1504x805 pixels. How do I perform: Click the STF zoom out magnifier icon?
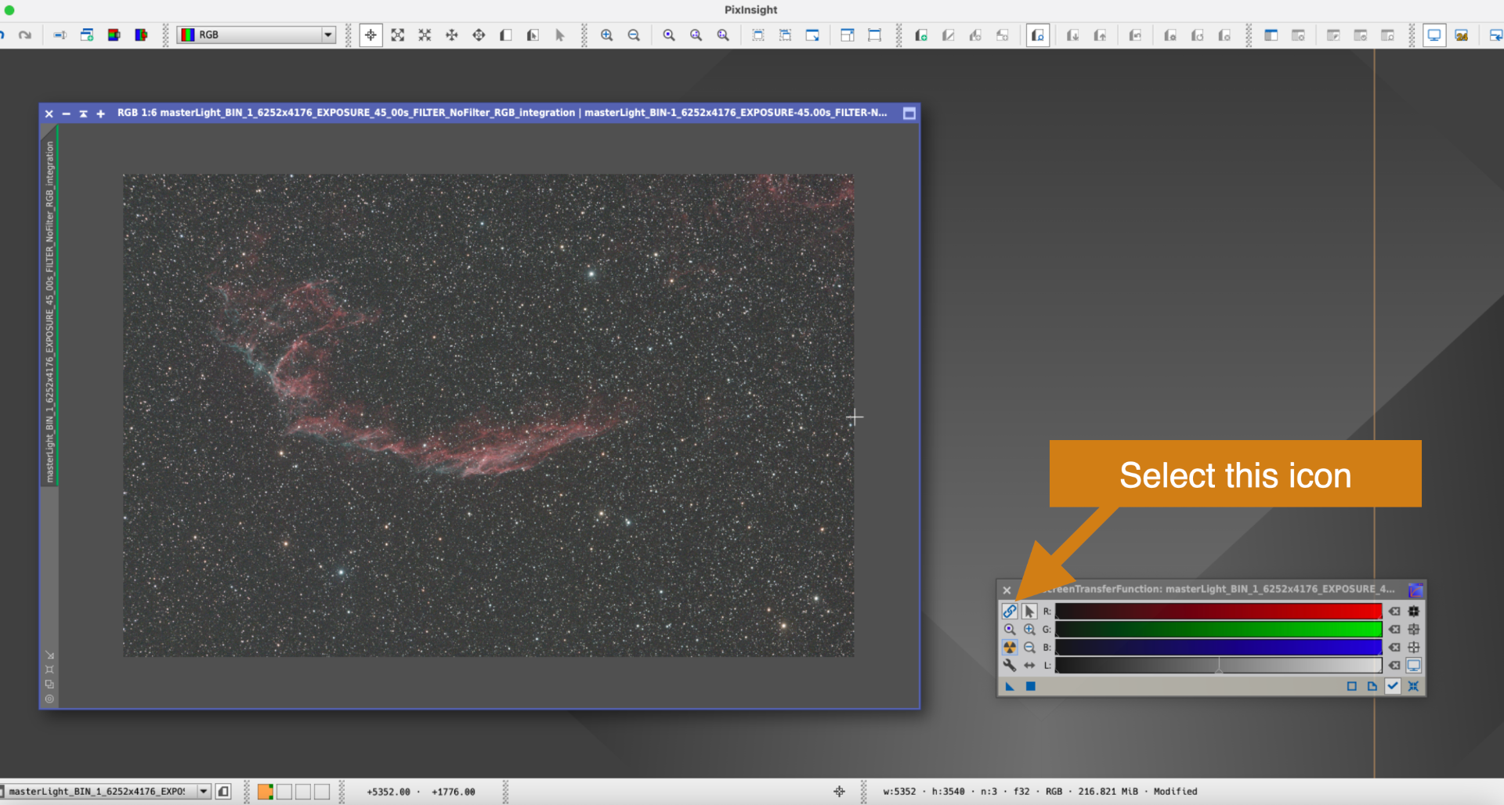pos(1029,648)
